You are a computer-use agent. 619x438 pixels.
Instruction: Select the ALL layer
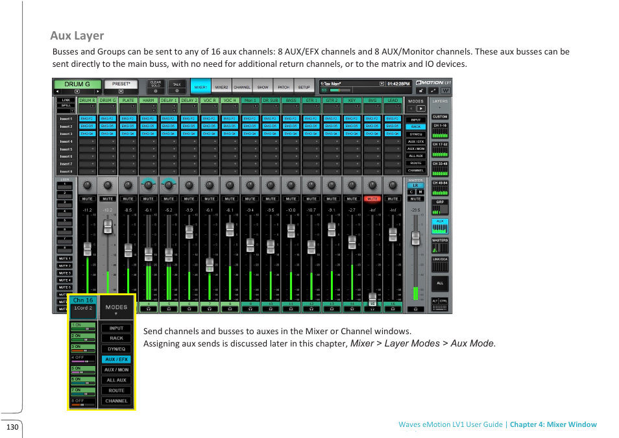[x=440, y=283]
